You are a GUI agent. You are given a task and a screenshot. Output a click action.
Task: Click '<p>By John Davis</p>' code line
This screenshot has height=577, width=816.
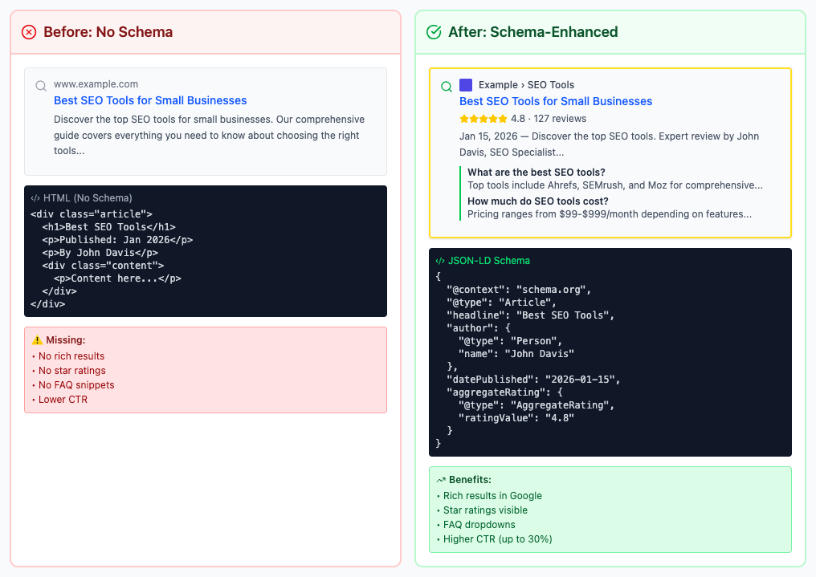point(100,253)
